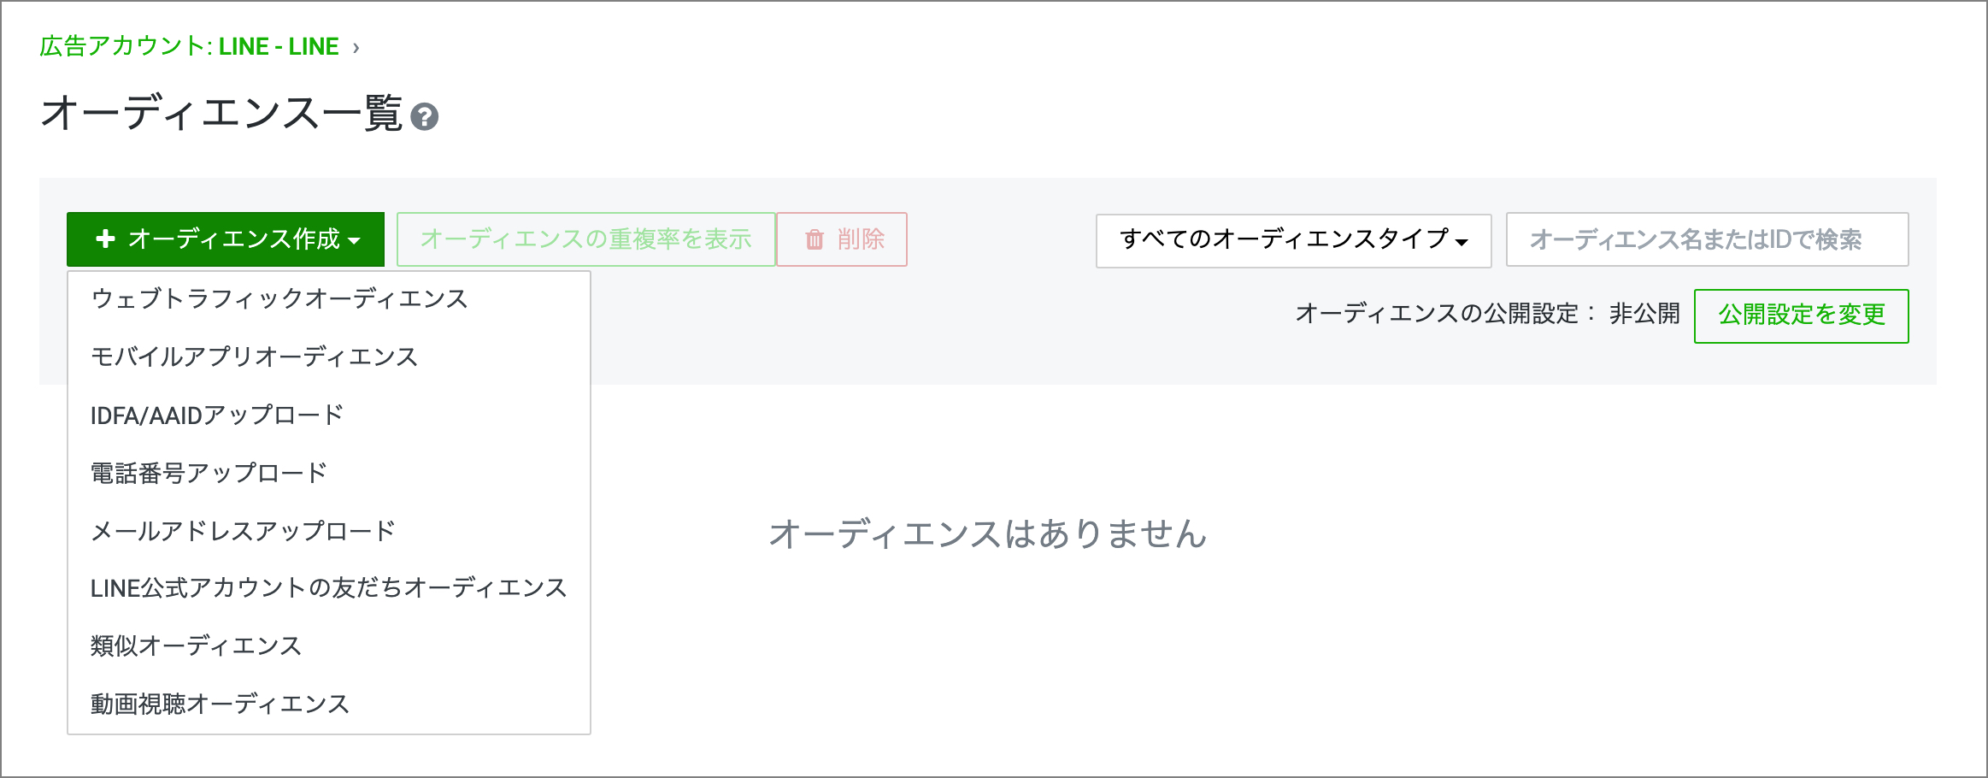Pick LINE公式アカウントの友だちオーディエンス

pos(328,588)
